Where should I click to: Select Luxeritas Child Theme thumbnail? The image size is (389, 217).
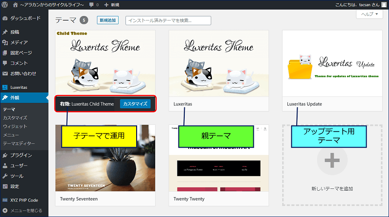click(x=105, y=64)
